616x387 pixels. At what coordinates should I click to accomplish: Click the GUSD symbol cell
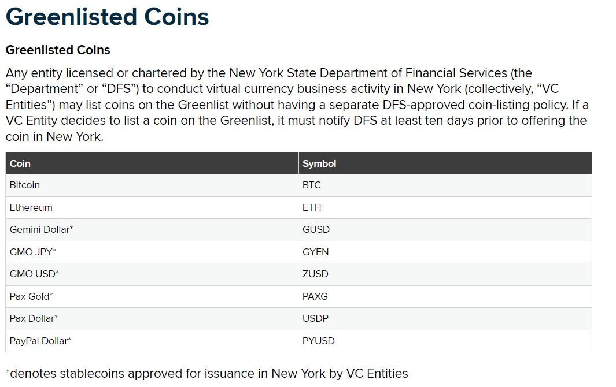tap(316, 230)
